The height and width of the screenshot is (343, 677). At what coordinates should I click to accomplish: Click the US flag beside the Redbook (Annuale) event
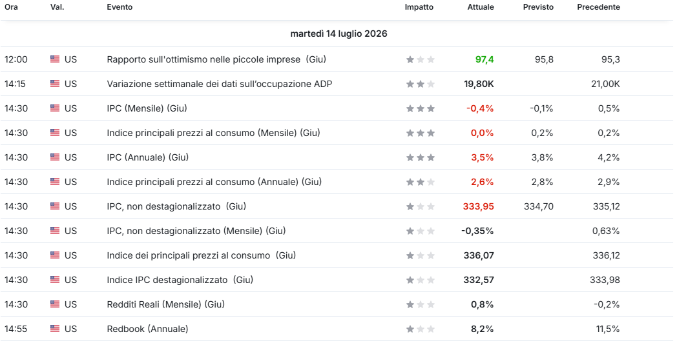pyautogui.click(x=55, y=329)
